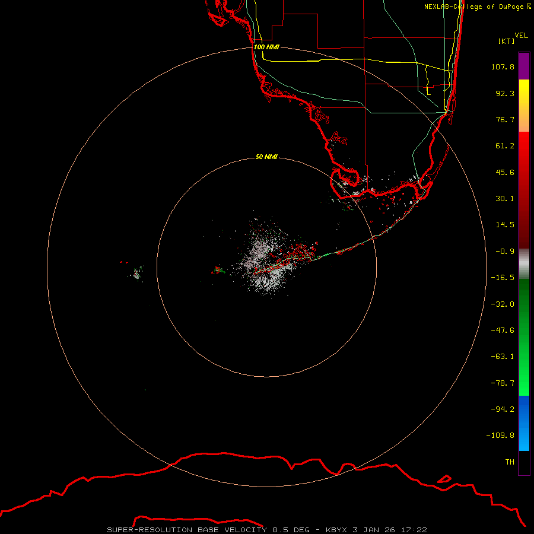The height and width of the screenshot is (534, 534).
Task: Pick the blue segment of the velocity scale
Action: click(x=524, y=423)
